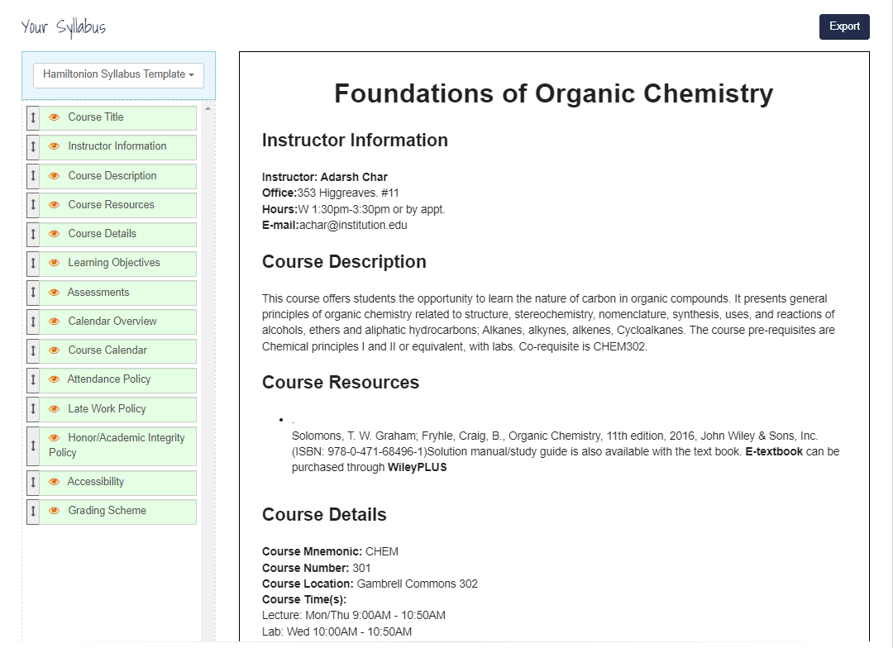Viewport: 893px width, 648px height.
Task: Toggle visibility eye for Calendar Overview
Action: click(55, 322)
